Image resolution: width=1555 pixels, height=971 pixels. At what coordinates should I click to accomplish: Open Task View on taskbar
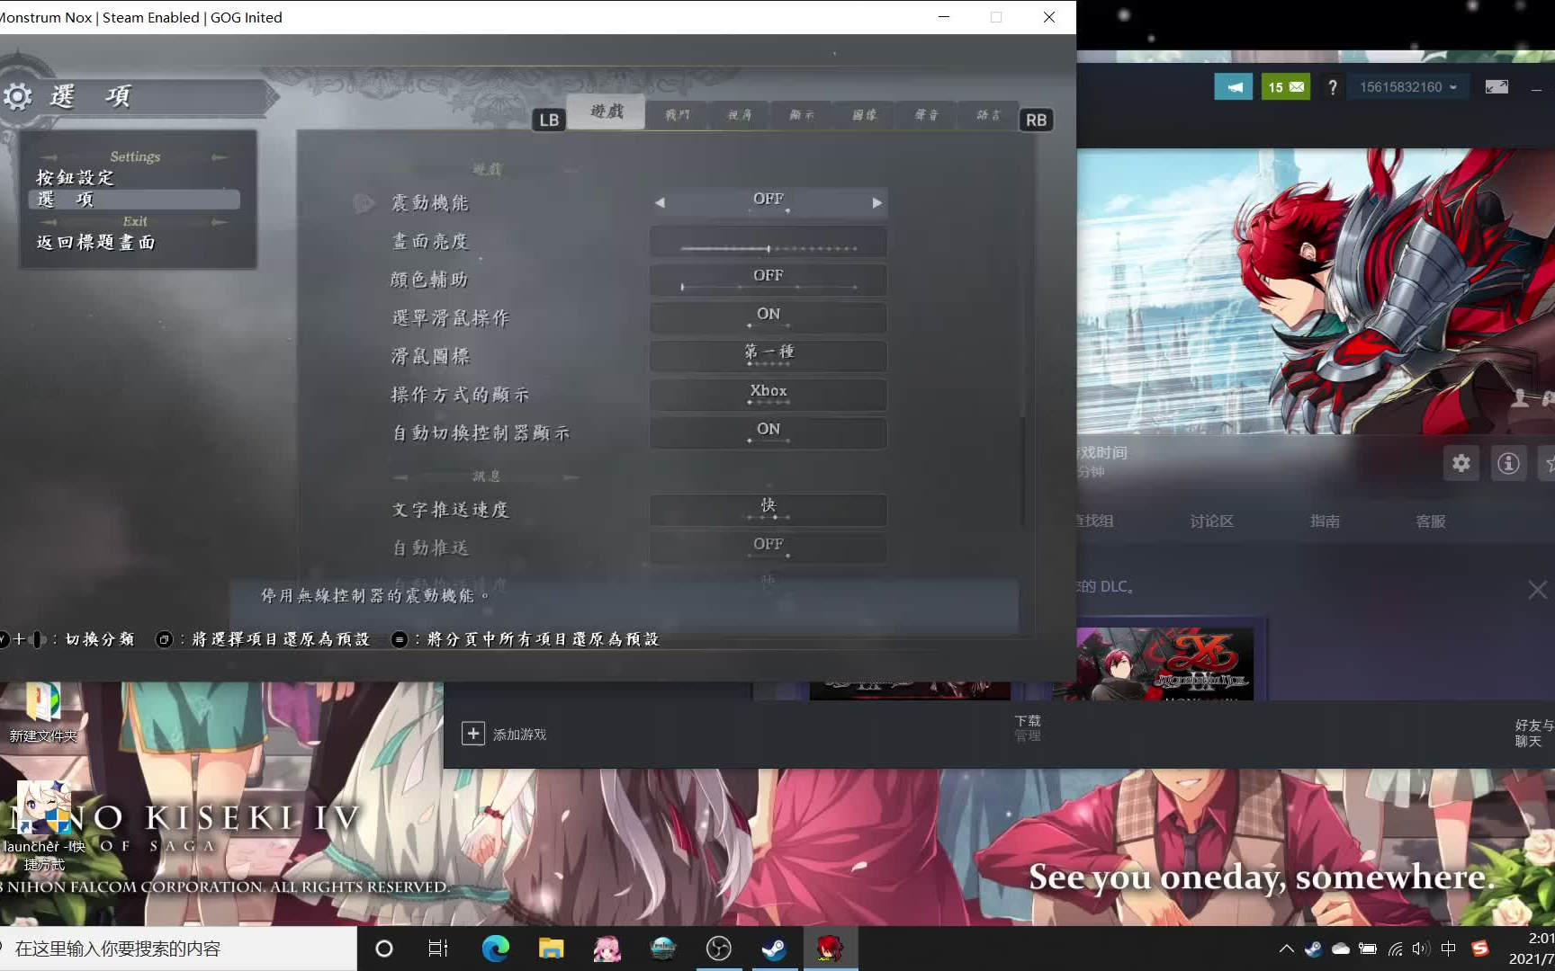(x=438, y=949)
